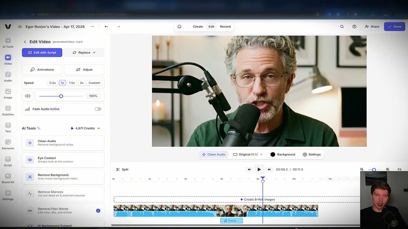
Task: Go to home via house icon
Action: click(x=179, y=27)
